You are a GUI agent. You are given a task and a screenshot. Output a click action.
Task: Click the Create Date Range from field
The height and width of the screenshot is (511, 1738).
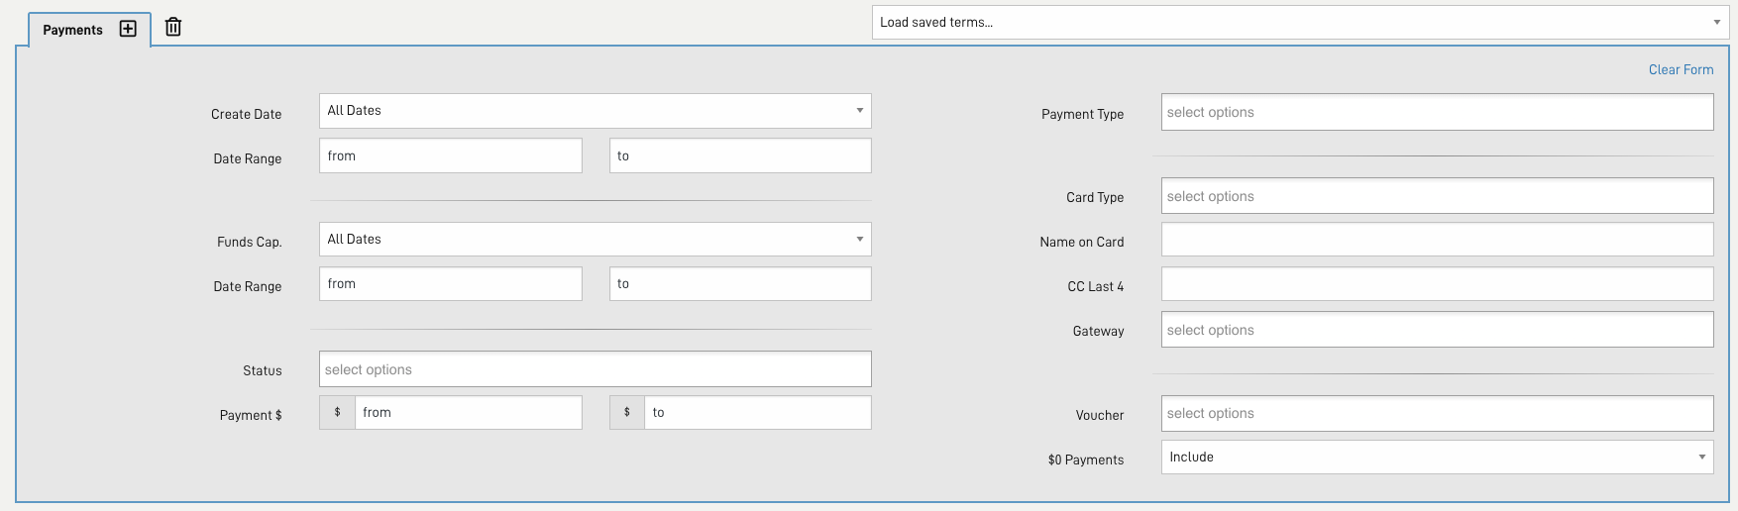tap(450, 155)
